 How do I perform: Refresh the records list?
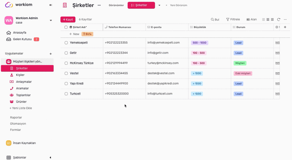tap(278, 20)
